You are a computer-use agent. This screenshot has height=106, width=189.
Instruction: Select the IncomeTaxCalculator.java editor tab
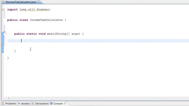(x=21, y=2)
